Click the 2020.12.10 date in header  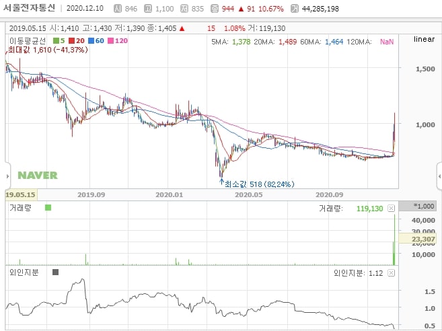pos(85,8)
